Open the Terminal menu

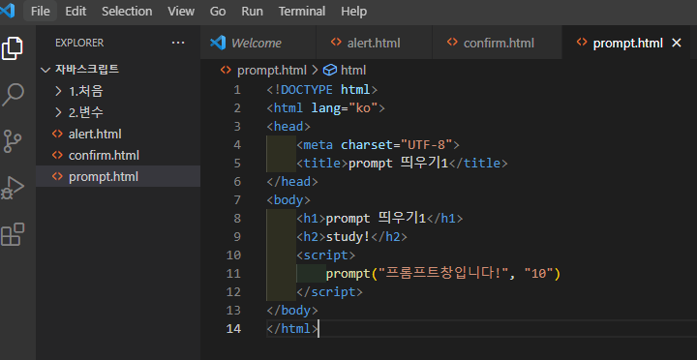(302, 11)
